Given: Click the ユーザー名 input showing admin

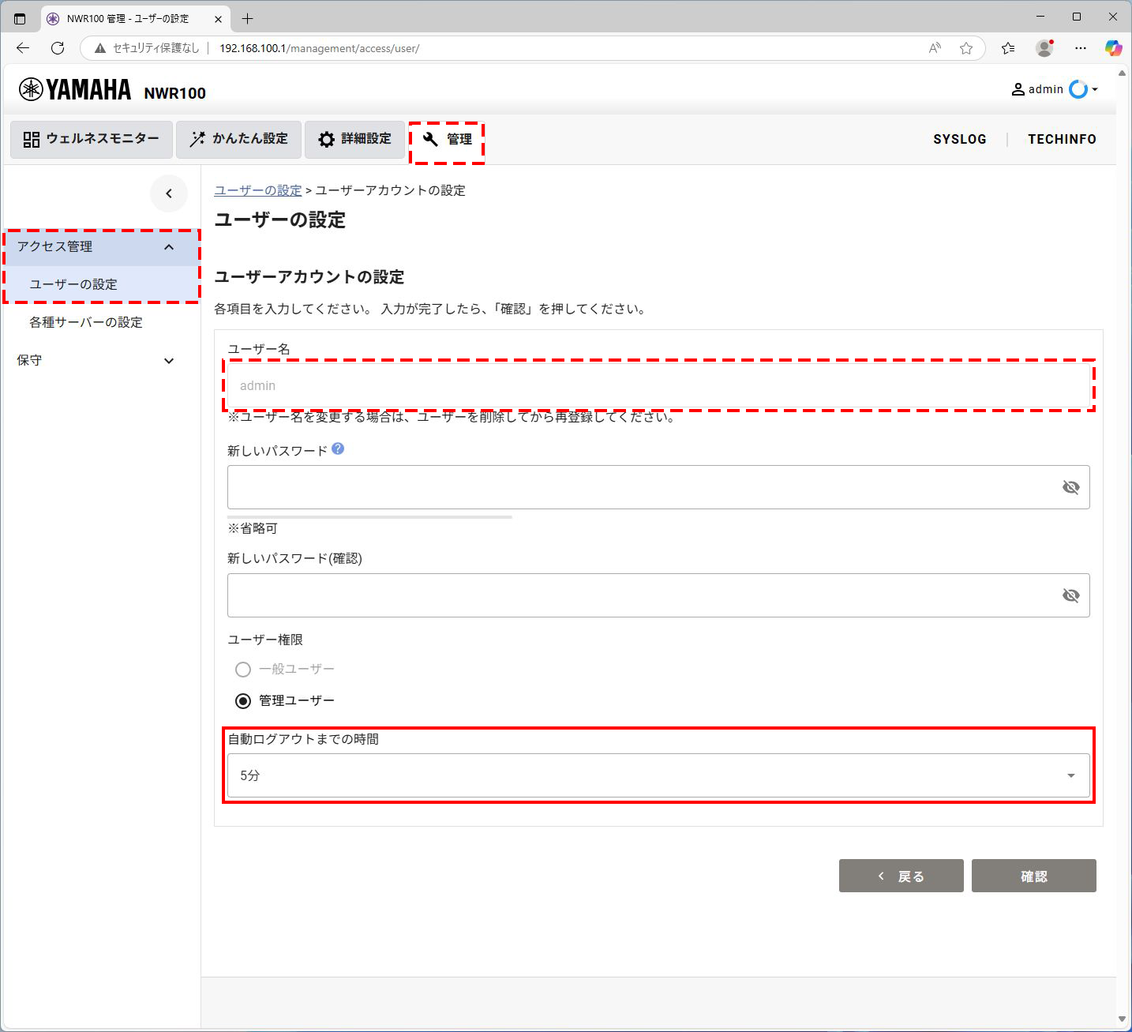Looking at the screenshot, I should 658,385.
